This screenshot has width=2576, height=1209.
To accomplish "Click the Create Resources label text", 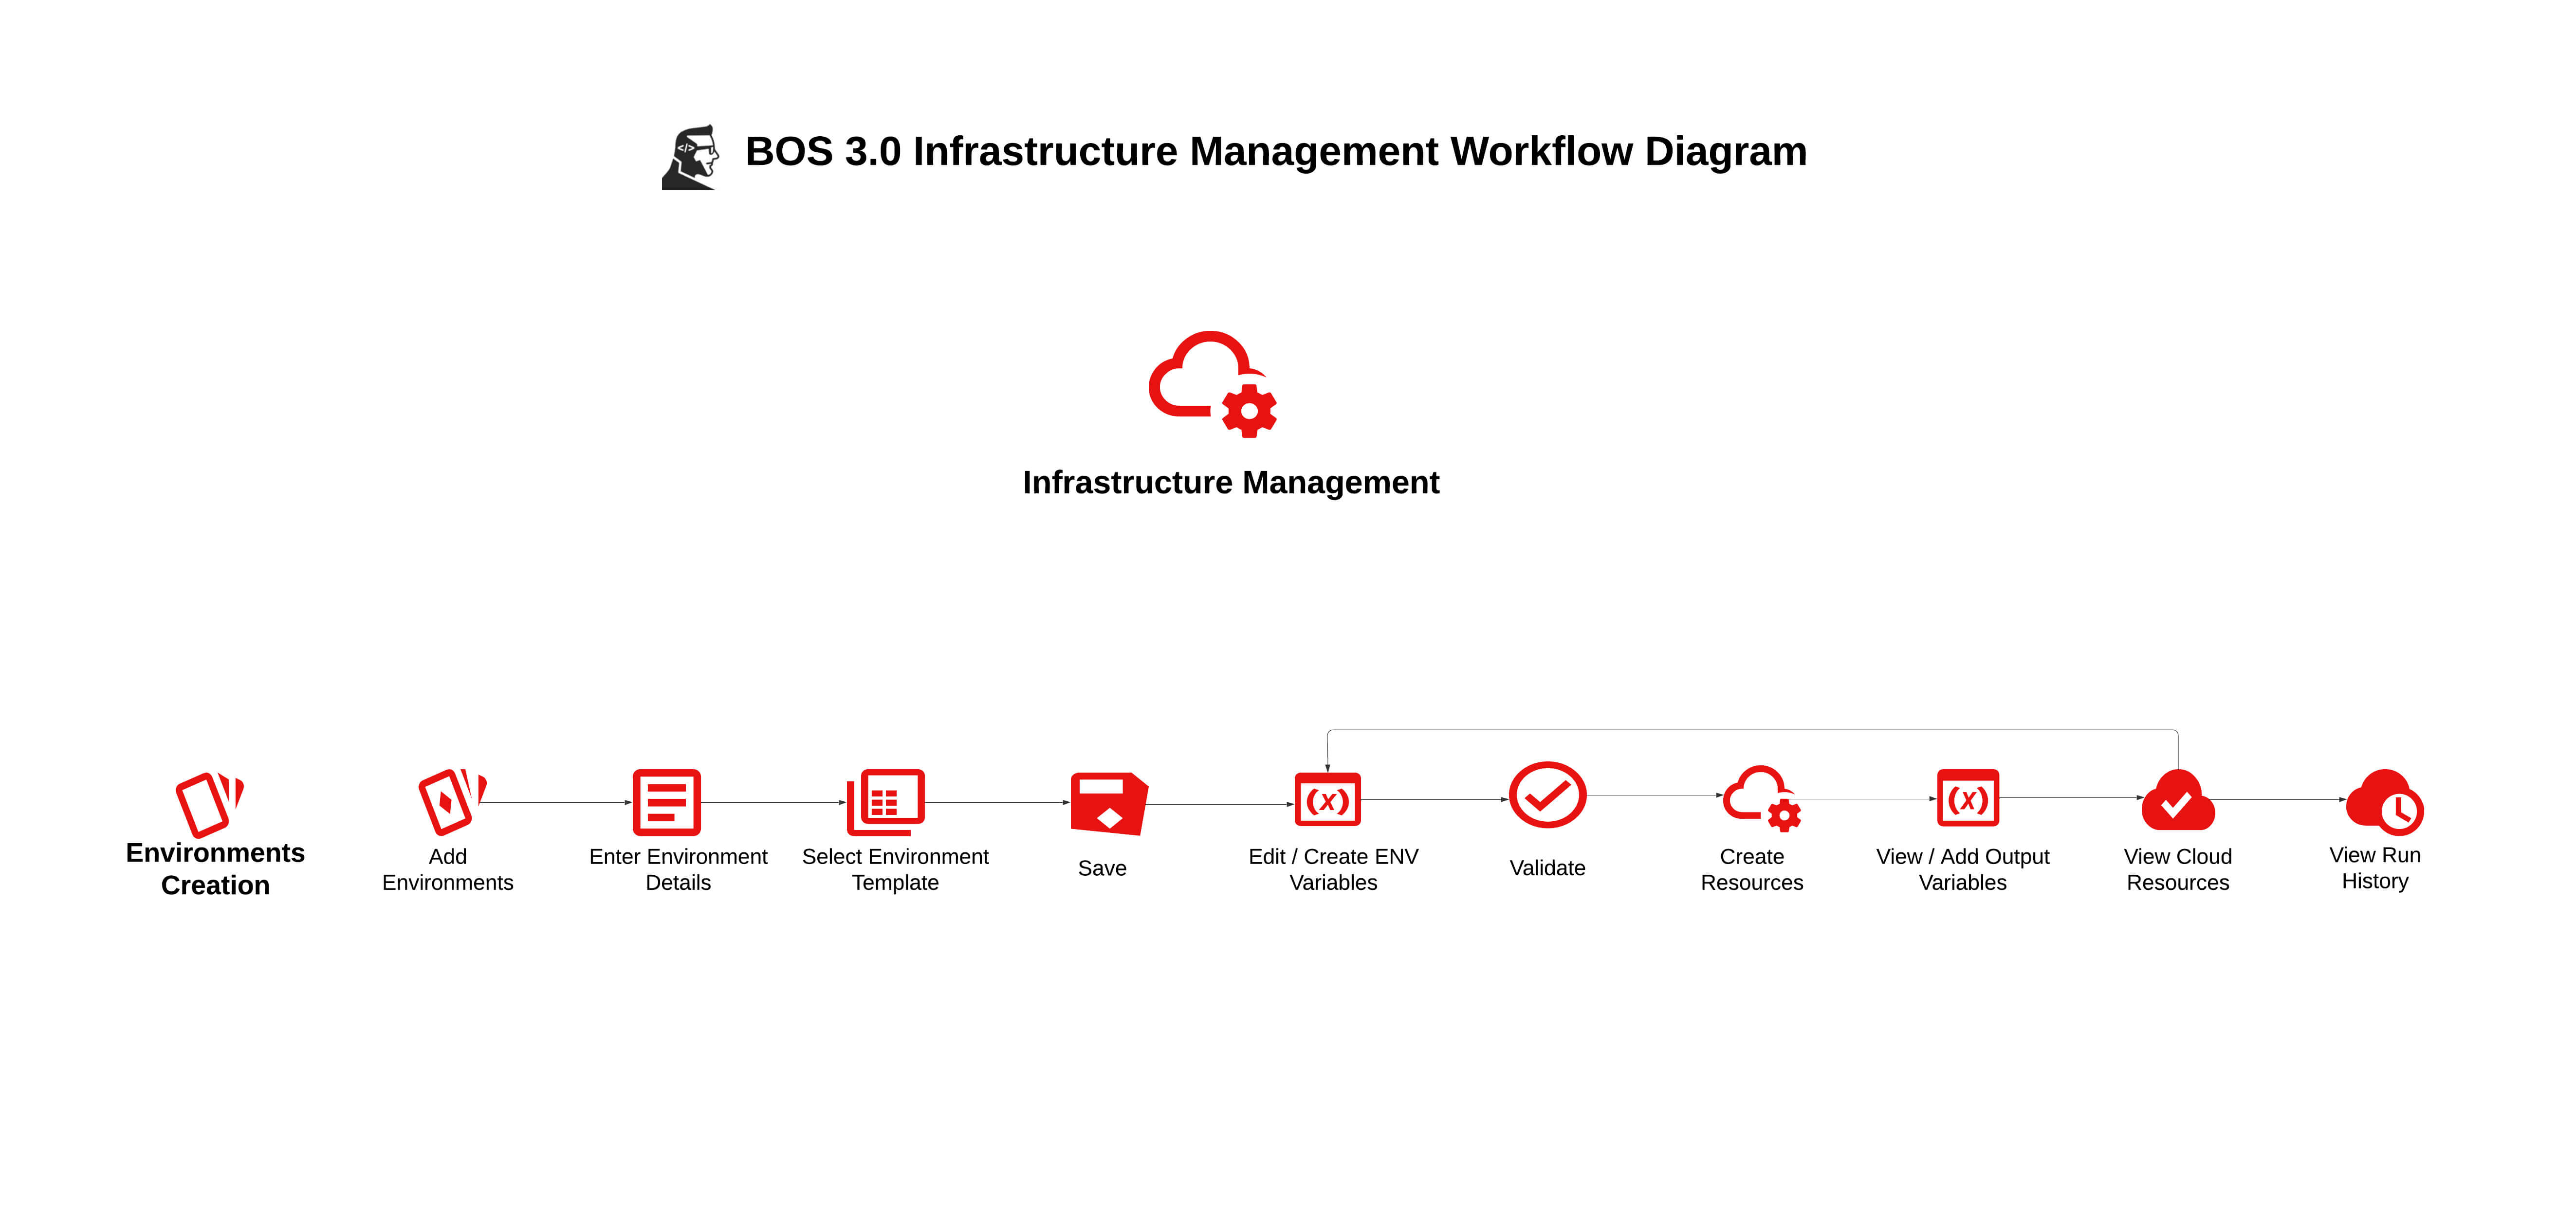I will click(1751, 869).
